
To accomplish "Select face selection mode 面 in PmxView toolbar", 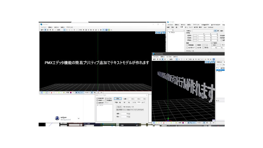I will (48, 30).
